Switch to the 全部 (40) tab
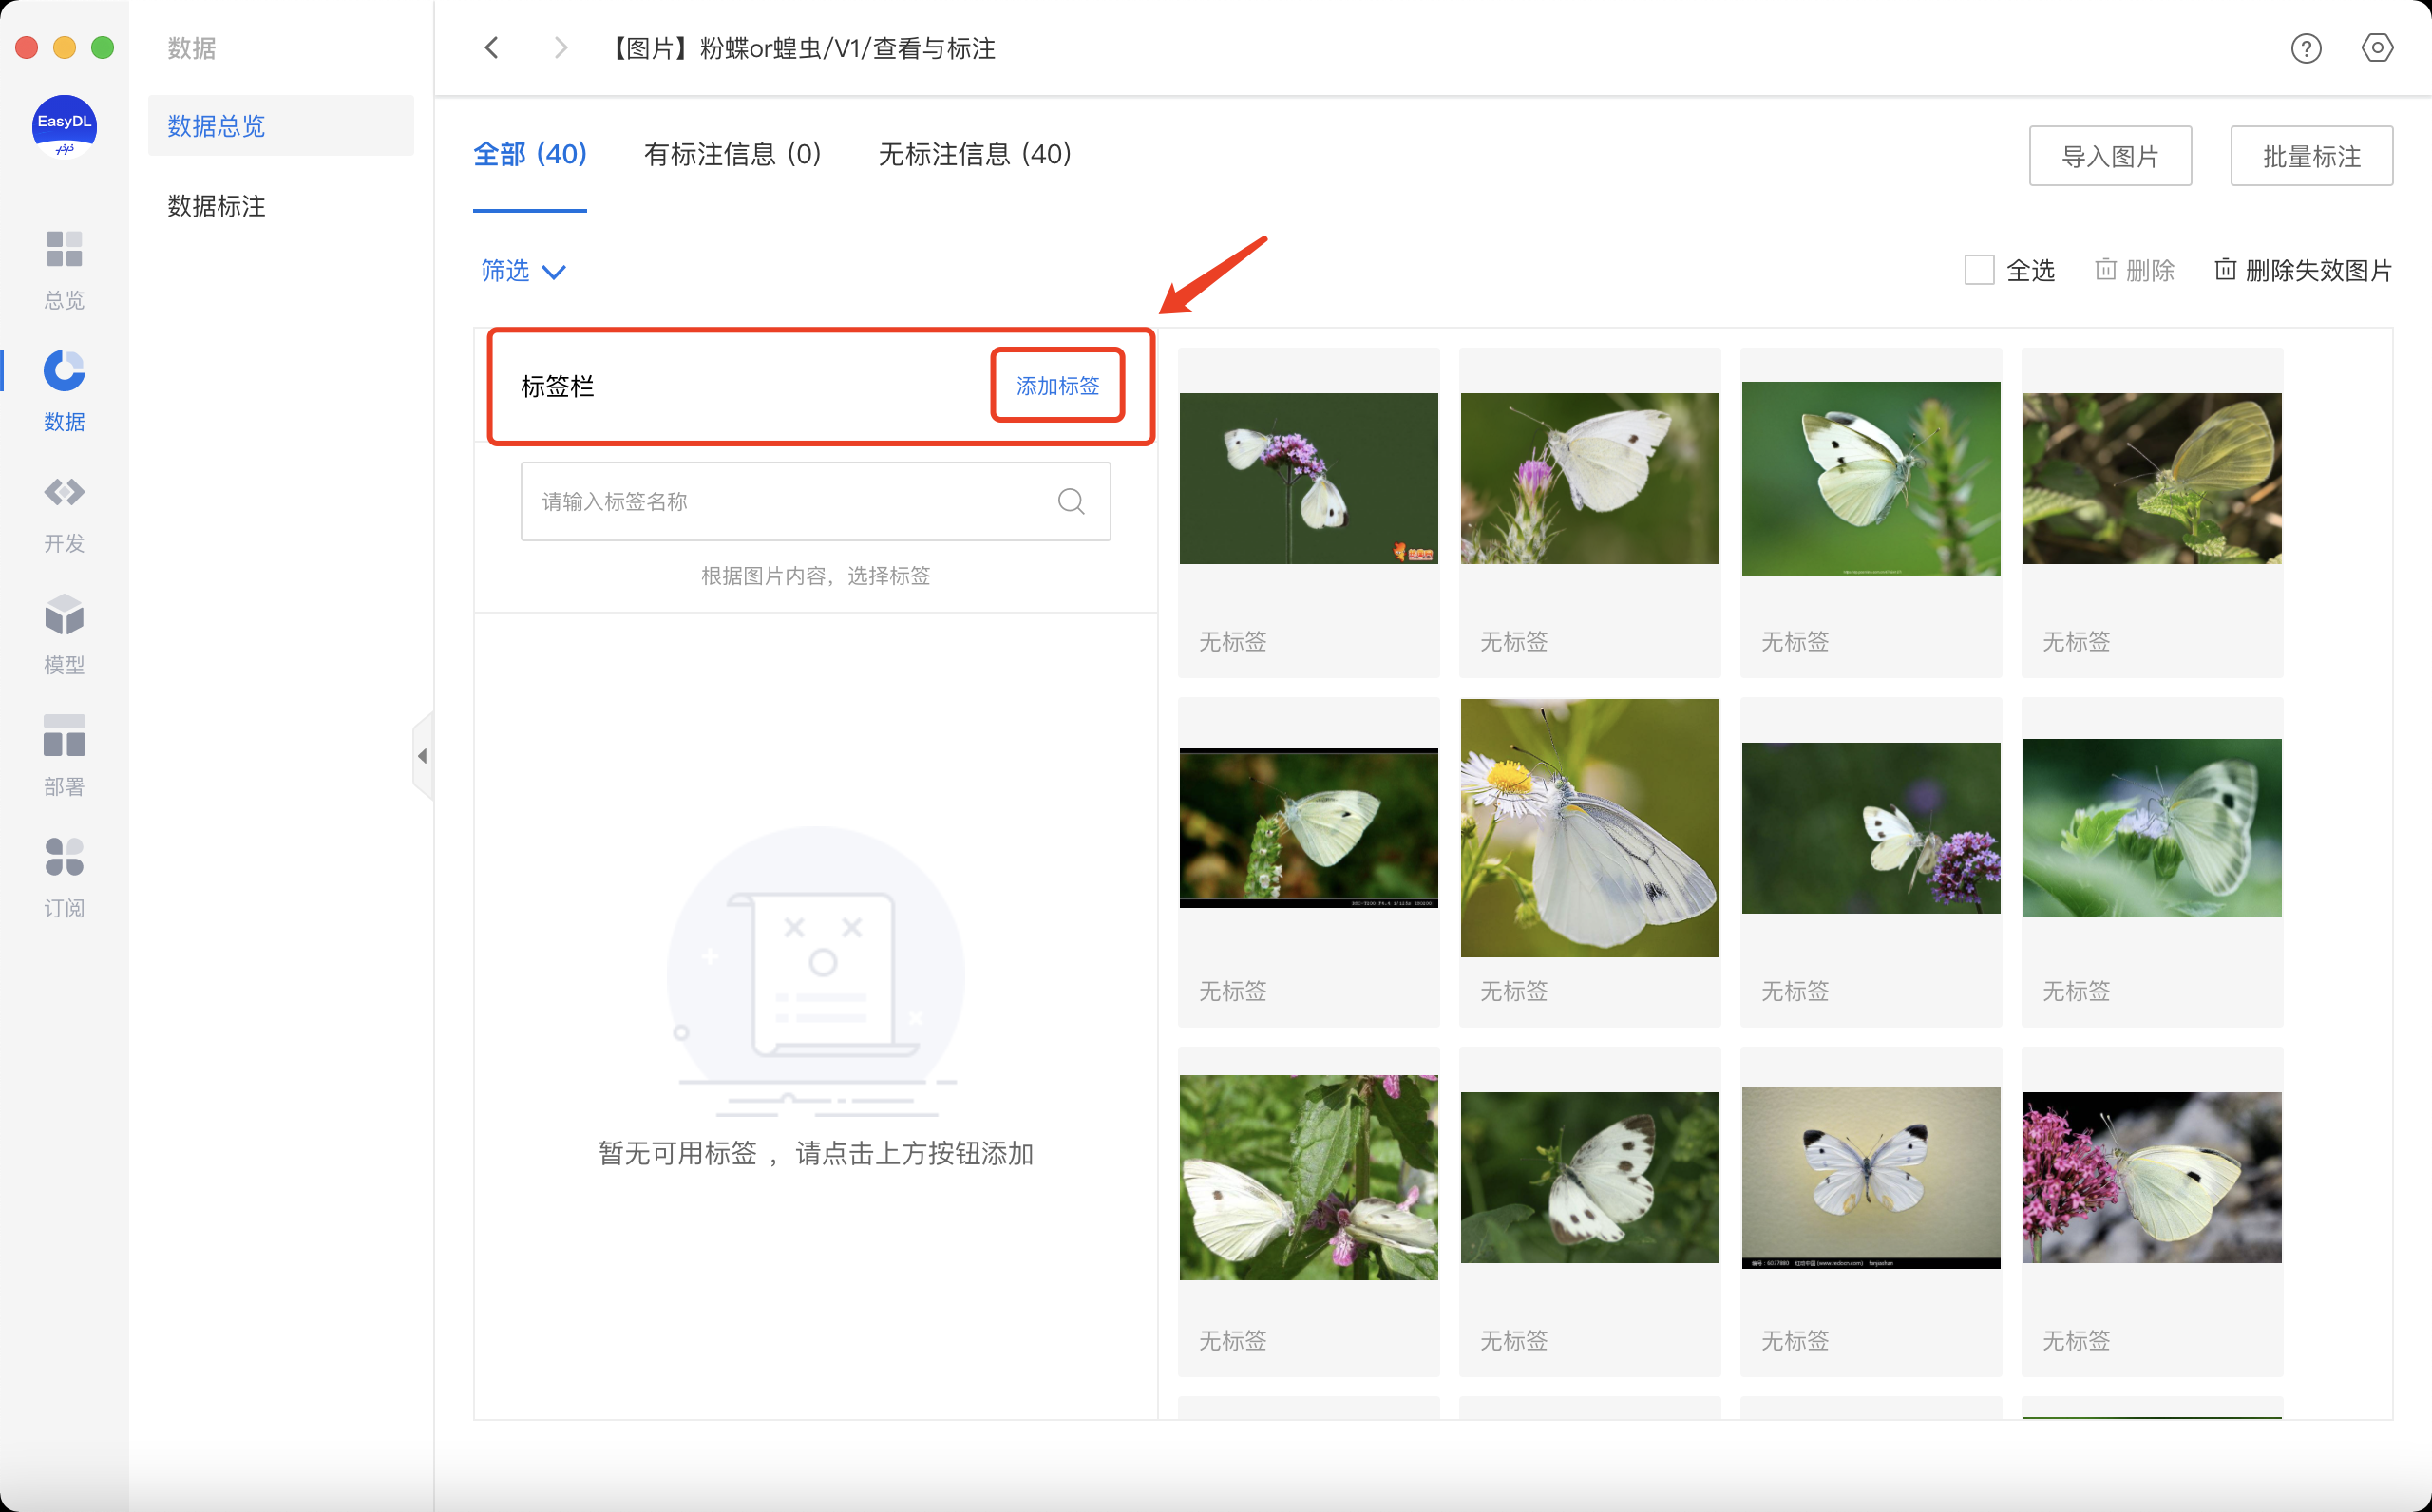 point(530,155)
